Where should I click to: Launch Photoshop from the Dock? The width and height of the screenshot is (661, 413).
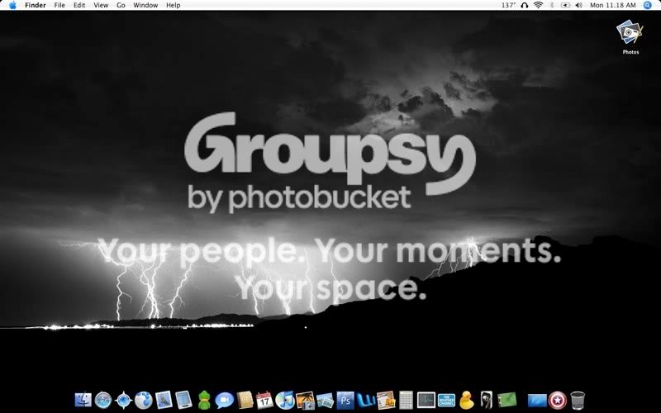(x=345, y=400)
